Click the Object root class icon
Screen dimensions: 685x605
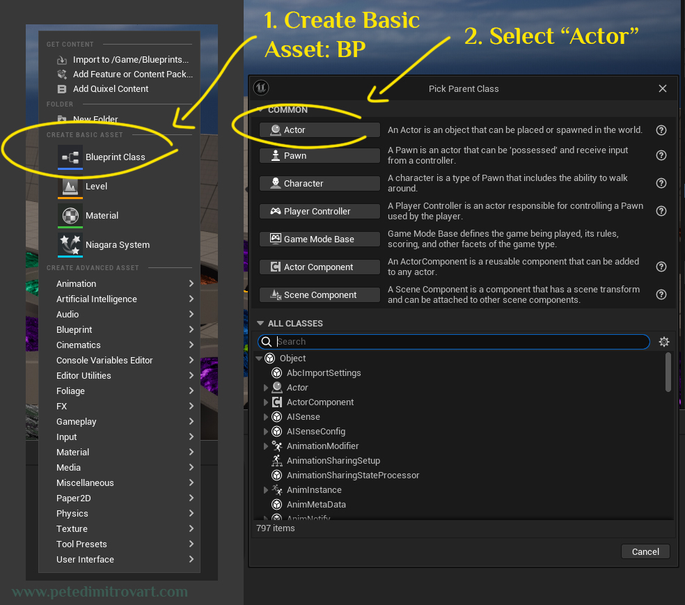[270, 358]
